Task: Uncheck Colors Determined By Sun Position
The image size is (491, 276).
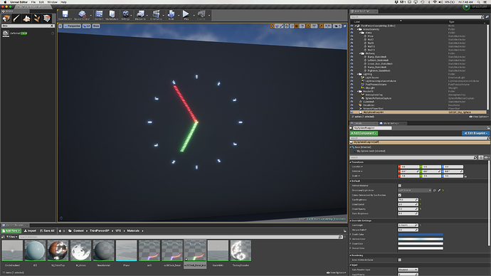Action: point(400,195)
